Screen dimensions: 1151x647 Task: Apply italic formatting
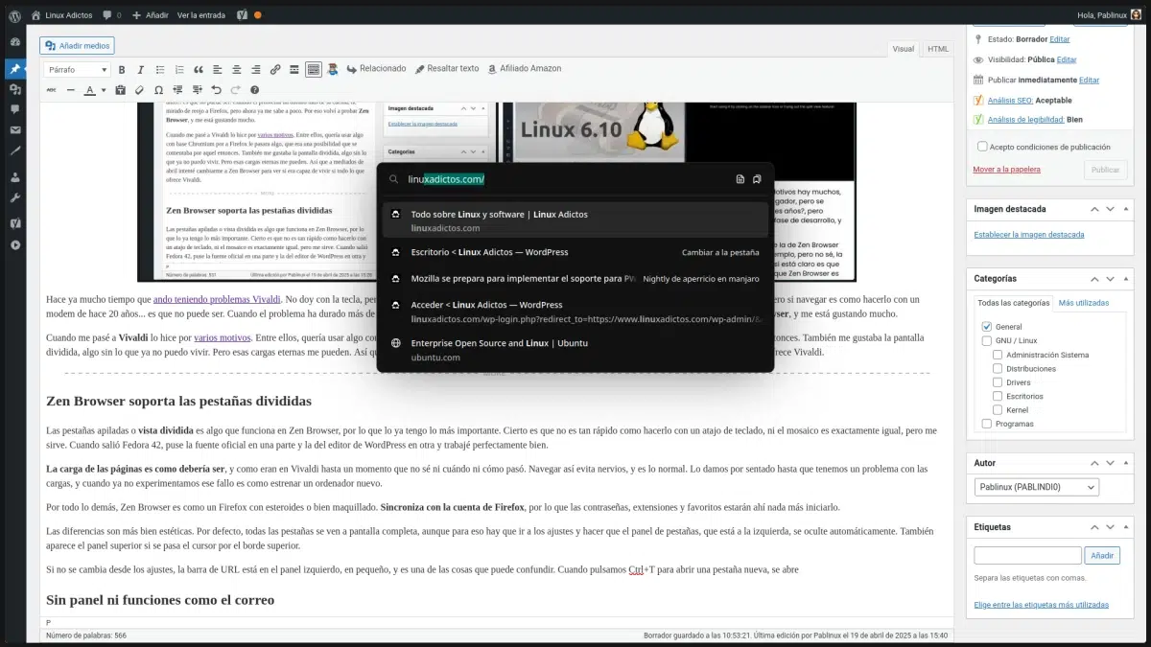[x=141, y=70]
